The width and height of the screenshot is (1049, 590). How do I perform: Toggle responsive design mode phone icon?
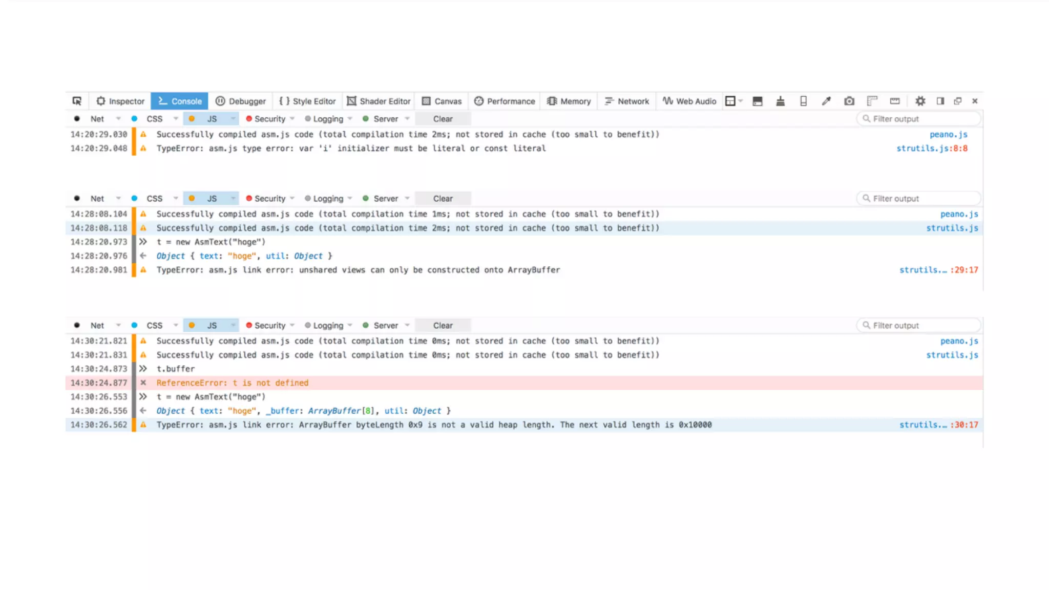(x=803, y=101)
